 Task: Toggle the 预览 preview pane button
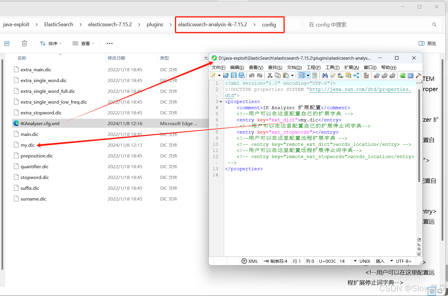[427, 43]
